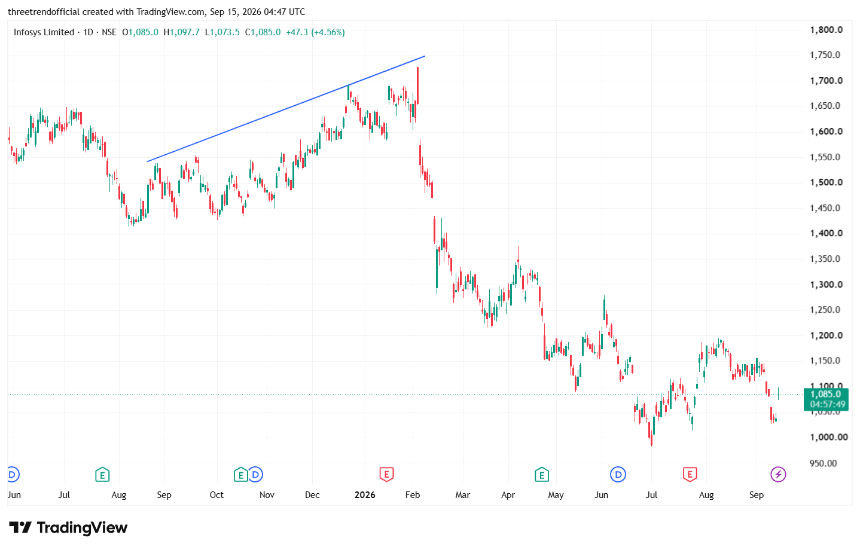860x550 pixels.
Task: Click the 1,500.0 price scale label
Action: point(826,182)
